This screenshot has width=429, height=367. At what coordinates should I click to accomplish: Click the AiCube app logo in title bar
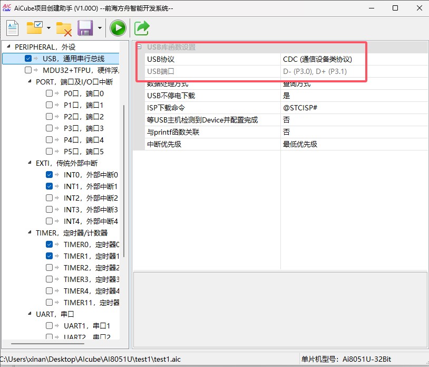tap(6, 8)
